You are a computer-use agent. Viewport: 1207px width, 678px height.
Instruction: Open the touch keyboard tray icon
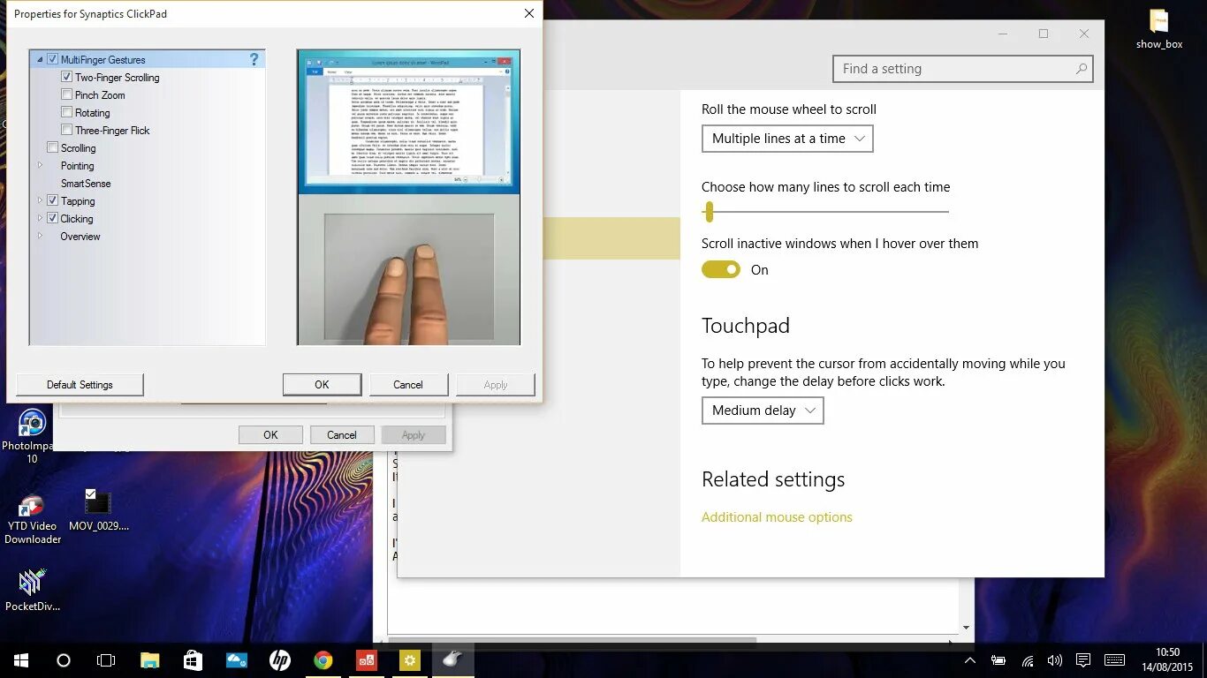click(x=1114, y=660)
